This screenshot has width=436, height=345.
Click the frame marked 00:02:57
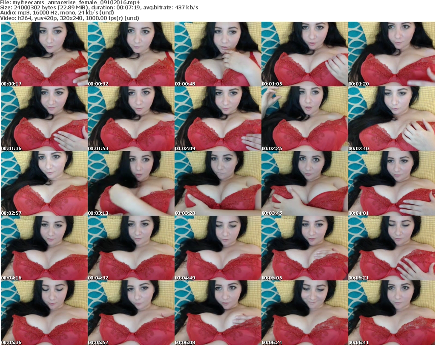(44, 184)
